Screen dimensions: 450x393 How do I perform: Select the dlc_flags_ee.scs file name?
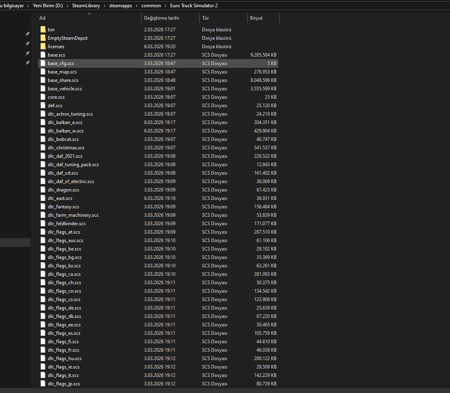(x=64, y=325)
